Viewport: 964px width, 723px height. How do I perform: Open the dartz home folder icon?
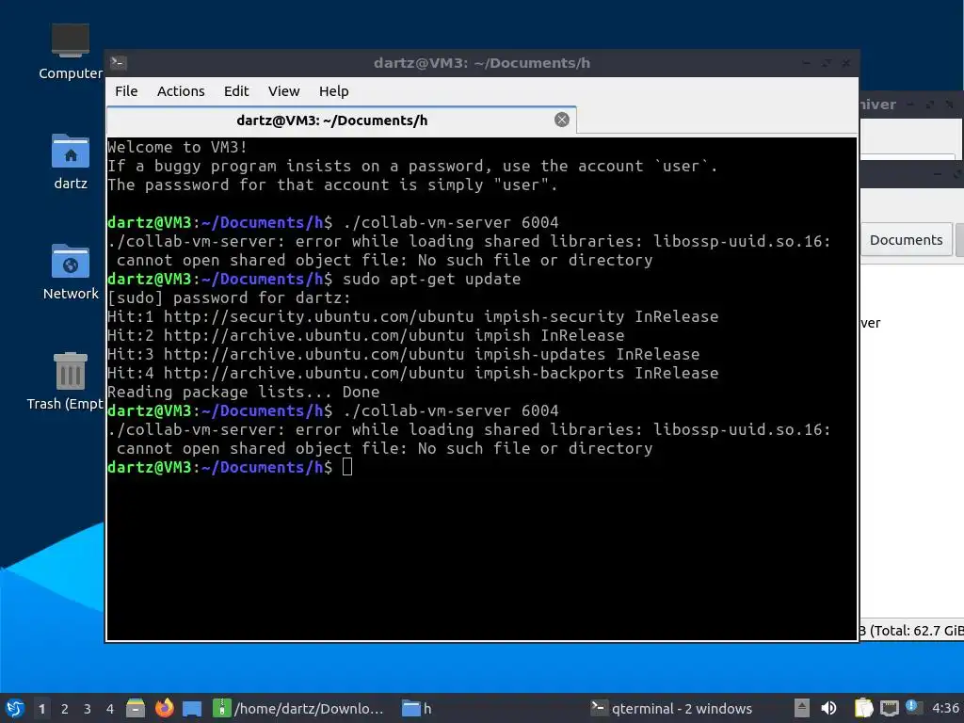(70, 162)
